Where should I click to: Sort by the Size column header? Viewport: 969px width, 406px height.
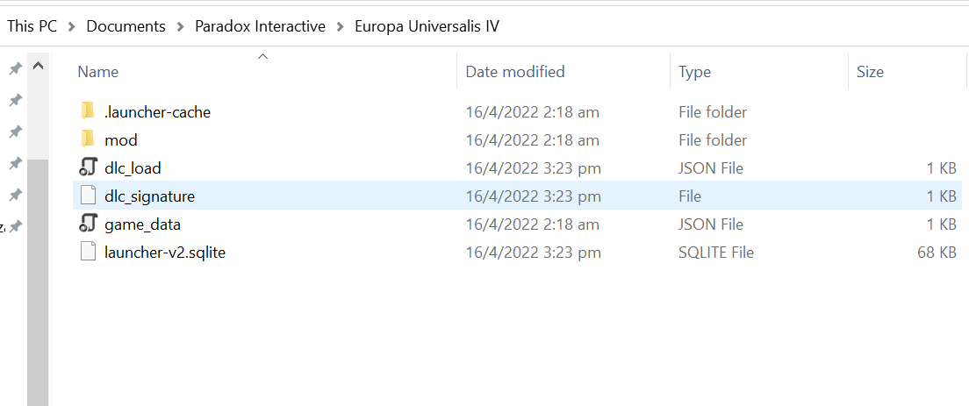tap(870, 72)
